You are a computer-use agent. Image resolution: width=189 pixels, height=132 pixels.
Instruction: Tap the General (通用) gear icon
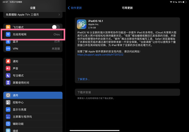point(8,95)
